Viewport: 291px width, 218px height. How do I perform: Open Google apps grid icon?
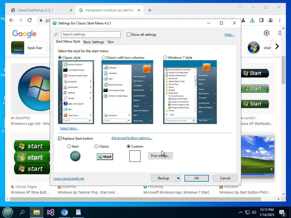pyautogui.click(x=280, y=33)
